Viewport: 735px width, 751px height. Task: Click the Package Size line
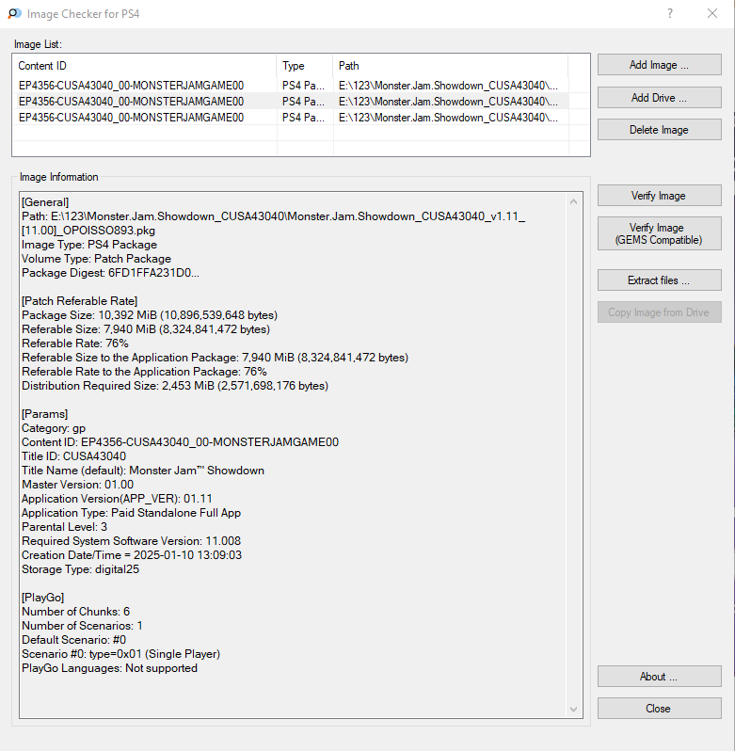click(150, 315)
